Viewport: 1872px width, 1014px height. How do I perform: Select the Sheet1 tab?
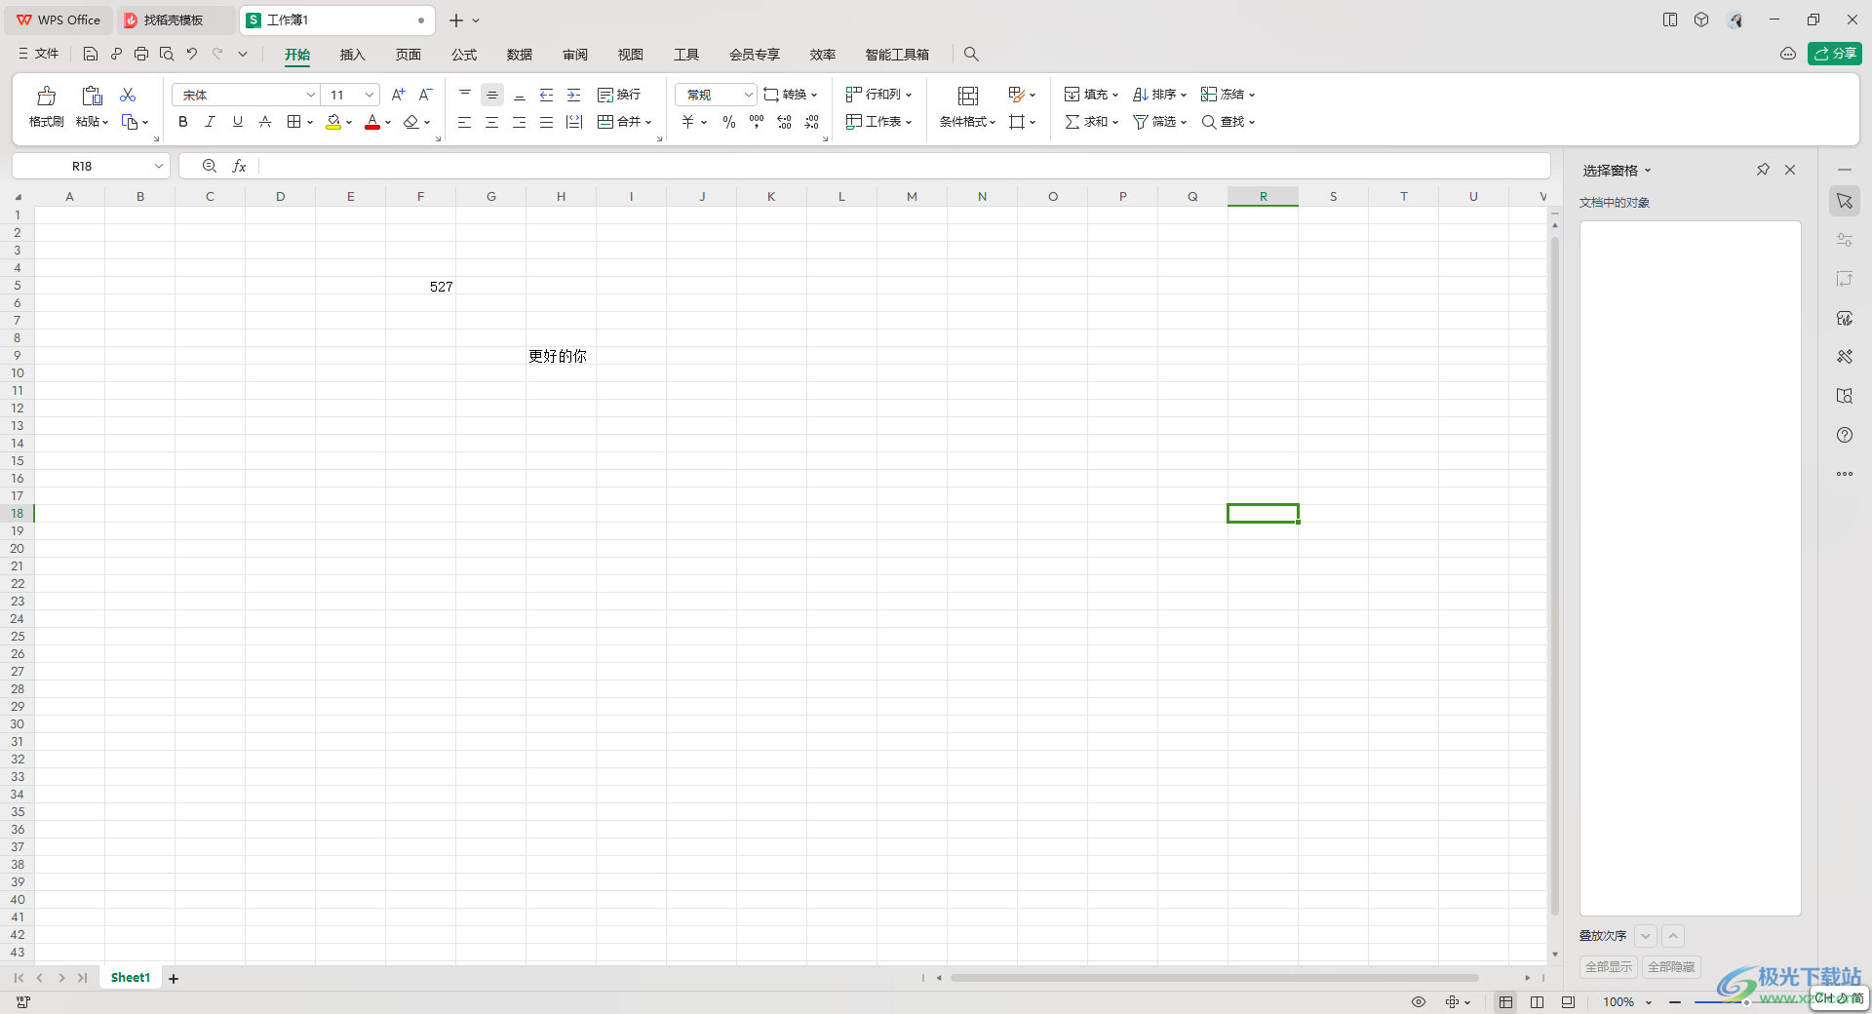pos(131,978)
